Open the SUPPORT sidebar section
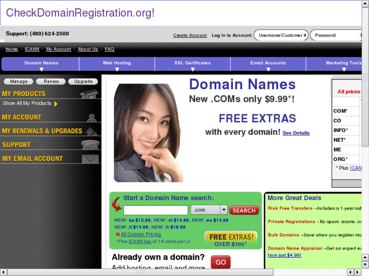This screenshot has width=369, height=276. (16, 145)
